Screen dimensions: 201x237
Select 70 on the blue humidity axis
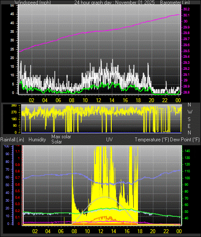[x=7, y=169]
